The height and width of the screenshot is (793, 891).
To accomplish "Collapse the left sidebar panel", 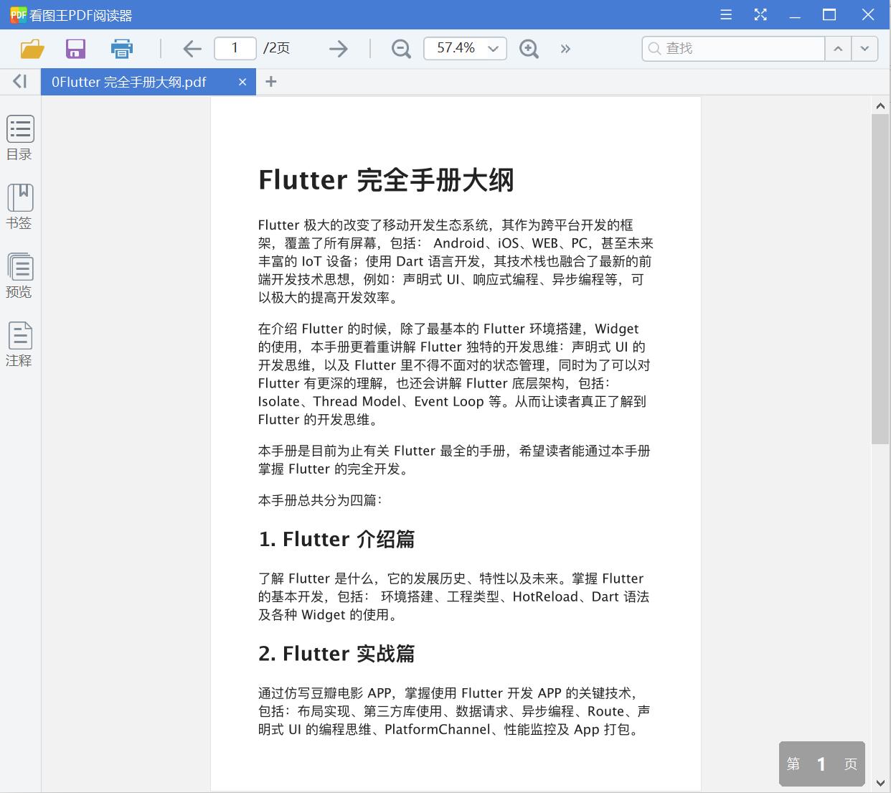I will (x=20, y=82).
